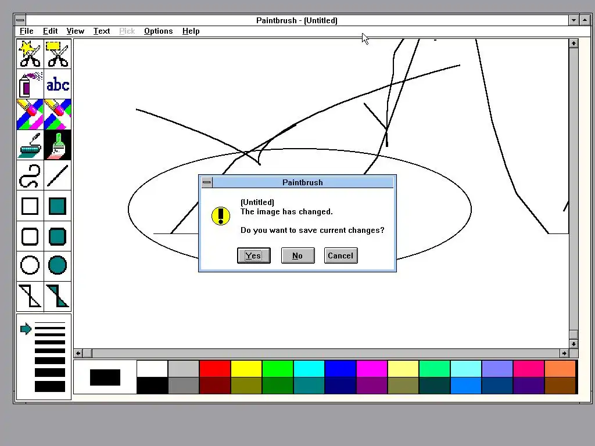
Task: Pick the magenta color swatch
Action: tap(371, 369)
